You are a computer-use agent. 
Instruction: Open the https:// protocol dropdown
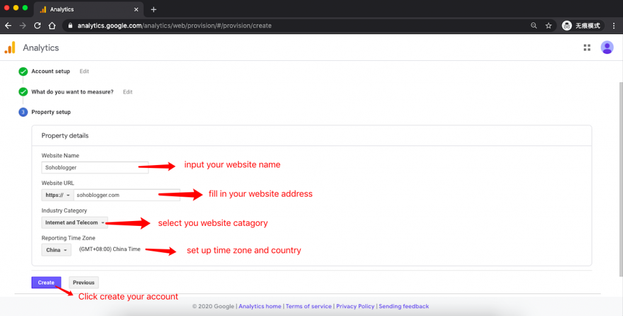(58, 195)
